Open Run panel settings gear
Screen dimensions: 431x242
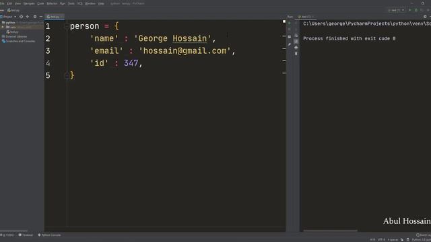425,17
